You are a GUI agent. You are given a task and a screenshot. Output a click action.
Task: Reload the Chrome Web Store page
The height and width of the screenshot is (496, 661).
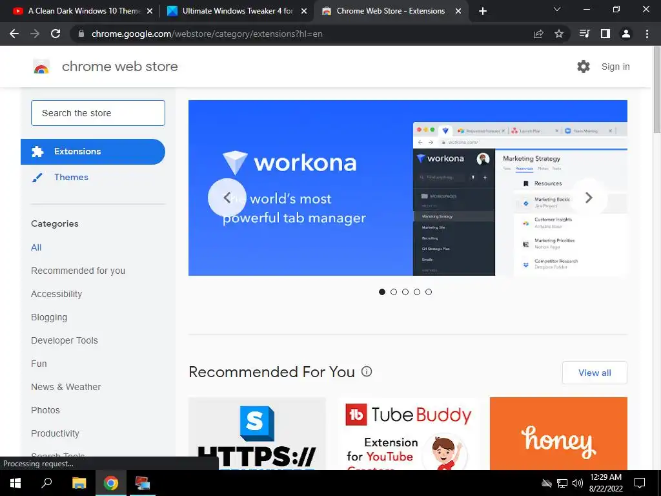(56, 34)
